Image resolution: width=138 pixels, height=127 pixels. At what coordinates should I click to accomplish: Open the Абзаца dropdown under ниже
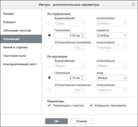tap(111, 78)
